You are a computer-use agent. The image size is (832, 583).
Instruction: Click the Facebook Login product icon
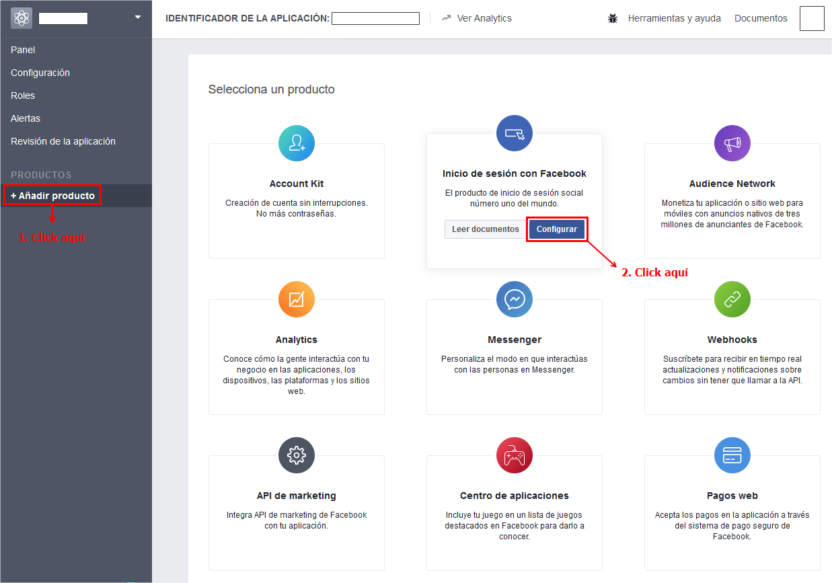[515, 133]
